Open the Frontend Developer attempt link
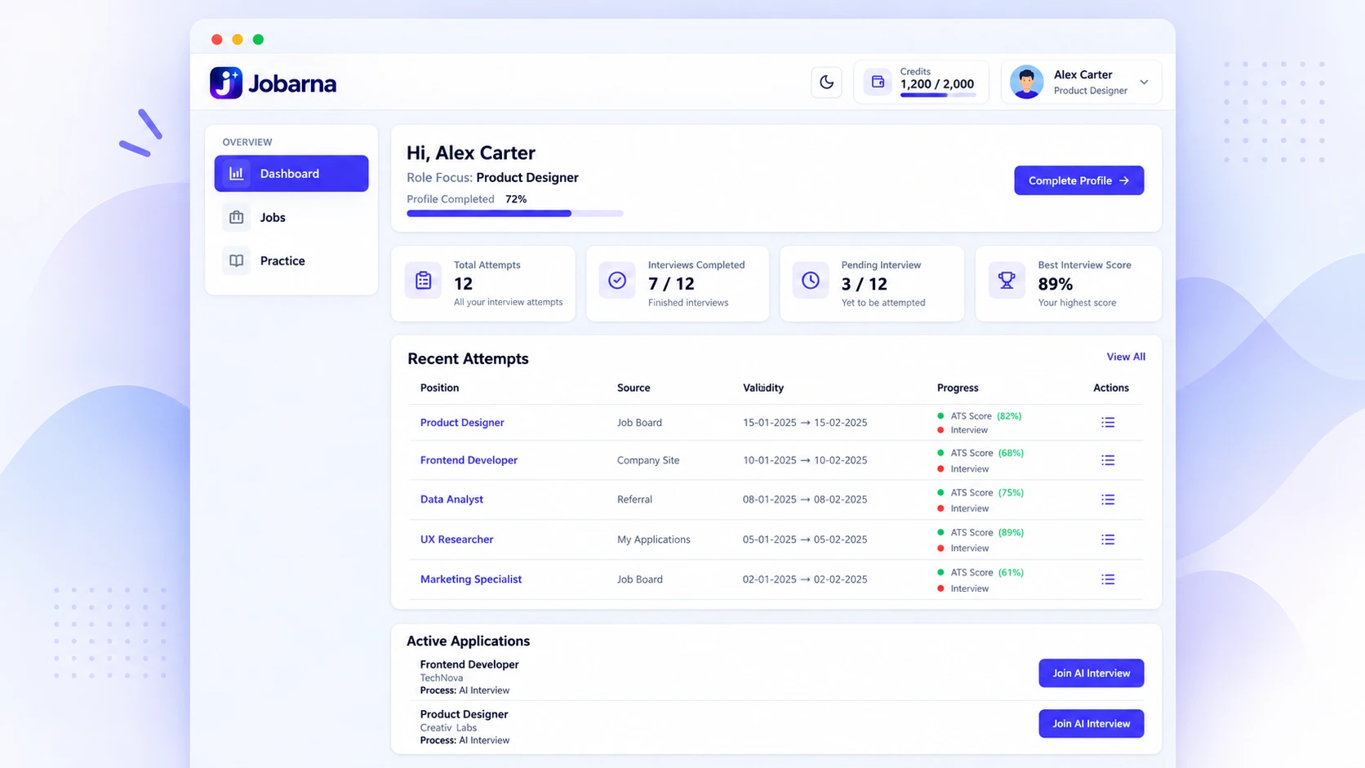 tap(469, 460)
